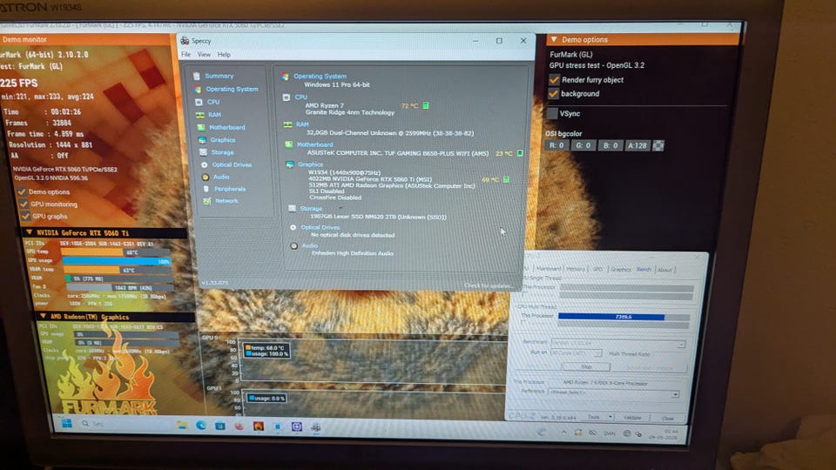This screenshot has width=836, height=470.
Task: Click the Validate button in CPU-Z
Action: 632,417
